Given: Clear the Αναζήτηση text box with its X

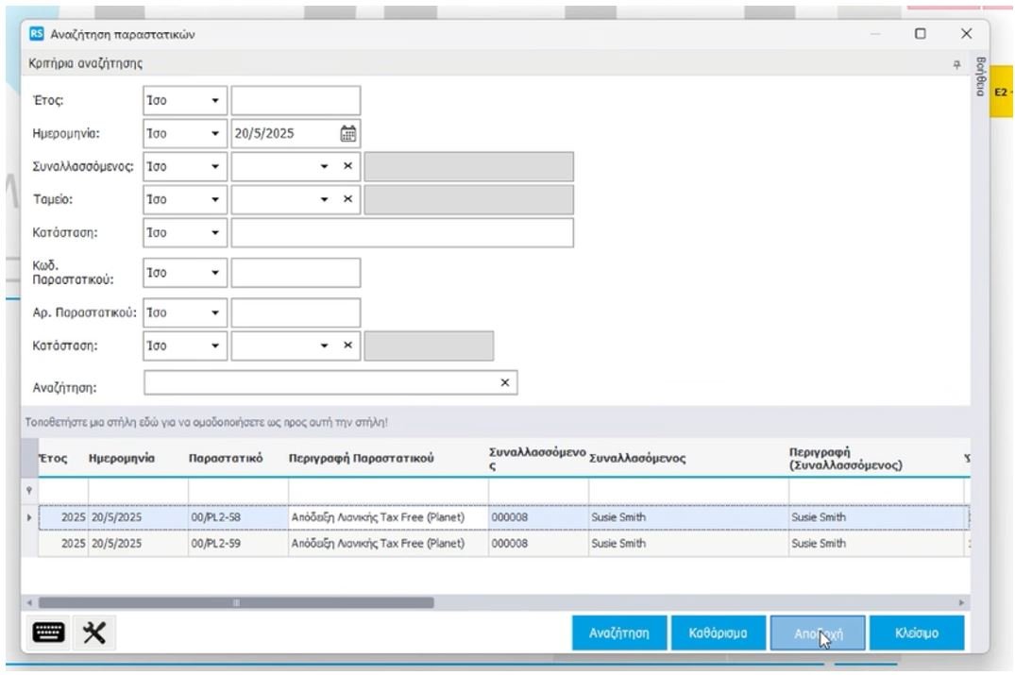Looking at the screenshot, I should (504, 382).
